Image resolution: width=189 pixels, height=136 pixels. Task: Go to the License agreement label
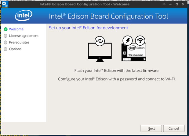coord(24,36)
